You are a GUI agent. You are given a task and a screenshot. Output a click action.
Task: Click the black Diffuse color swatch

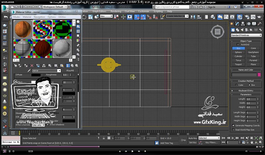click(x=36, y=75)
